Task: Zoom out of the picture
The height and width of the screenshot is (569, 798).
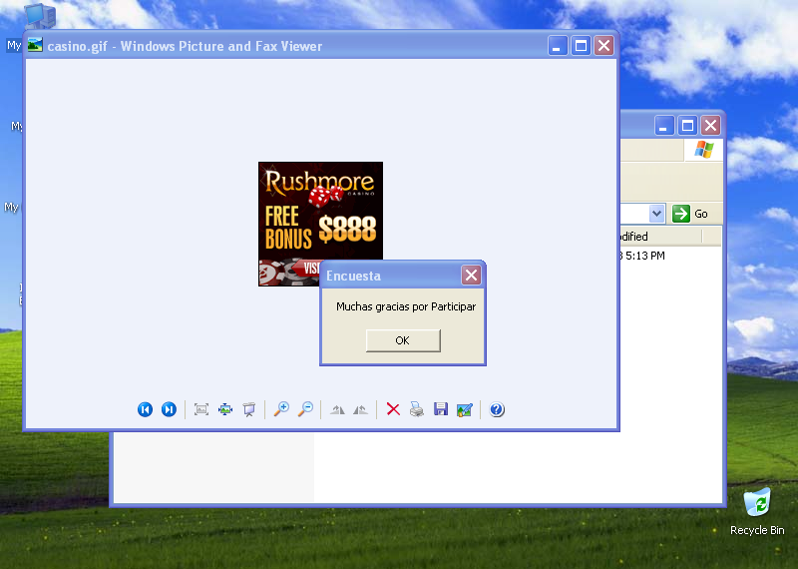Action: [305, 409]
